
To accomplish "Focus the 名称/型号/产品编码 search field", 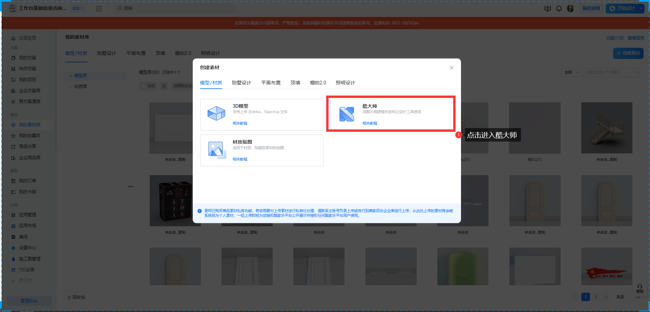I will (x=613, y=72).
